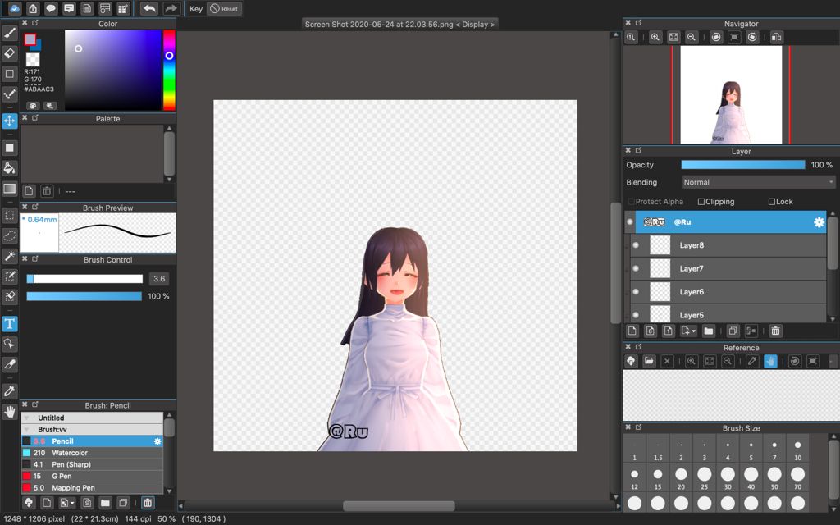Adjust the layer Opacity slider
Screen dimensions: 840x525
[x=743, y=165]
